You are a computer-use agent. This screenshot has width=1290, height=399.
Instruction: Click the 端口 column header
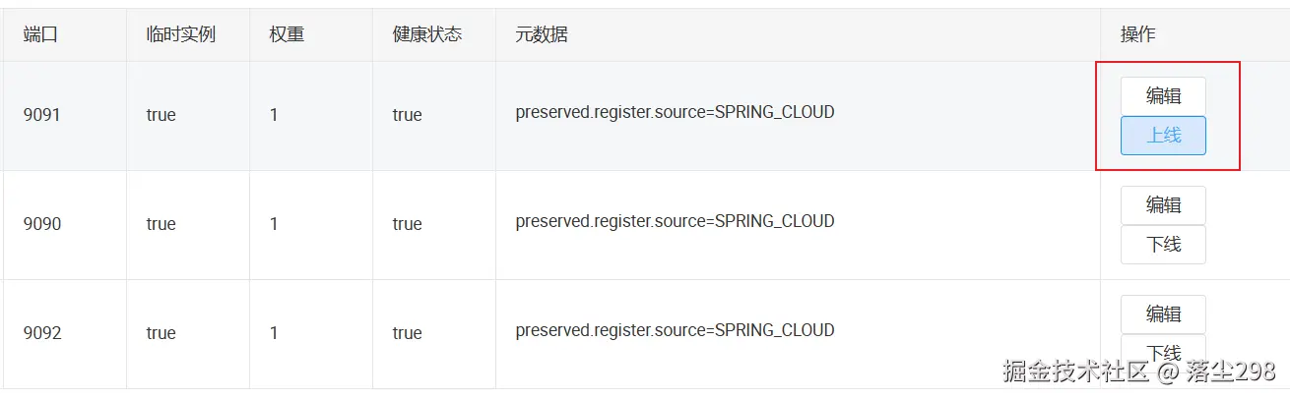click(40, 34)
